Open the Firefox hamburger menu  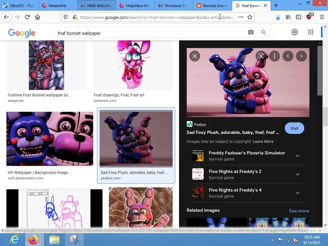click(x=322, y=17)
